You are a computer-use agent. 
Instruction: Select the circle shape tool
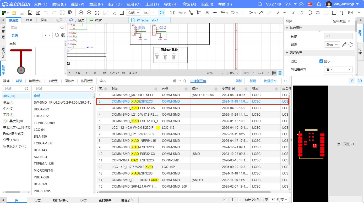310,13
